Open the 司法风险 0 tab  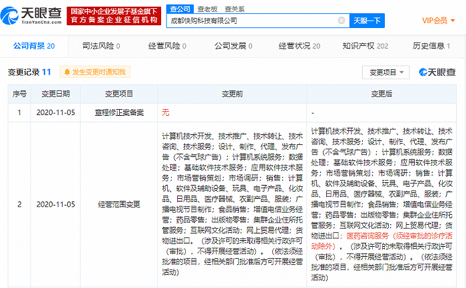pos(101,46)
